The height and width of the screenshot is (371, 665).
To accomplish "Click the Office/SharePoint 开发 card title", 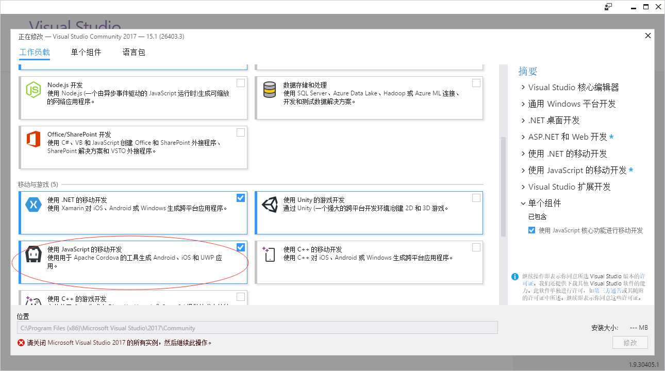I will click(79, 134).
